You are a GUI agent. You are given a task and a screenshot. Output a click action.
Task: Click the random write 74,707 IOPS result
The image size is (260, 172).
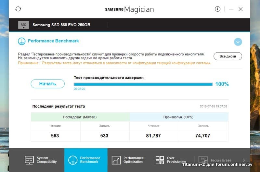pyautogui.click(x=203, y=136)
